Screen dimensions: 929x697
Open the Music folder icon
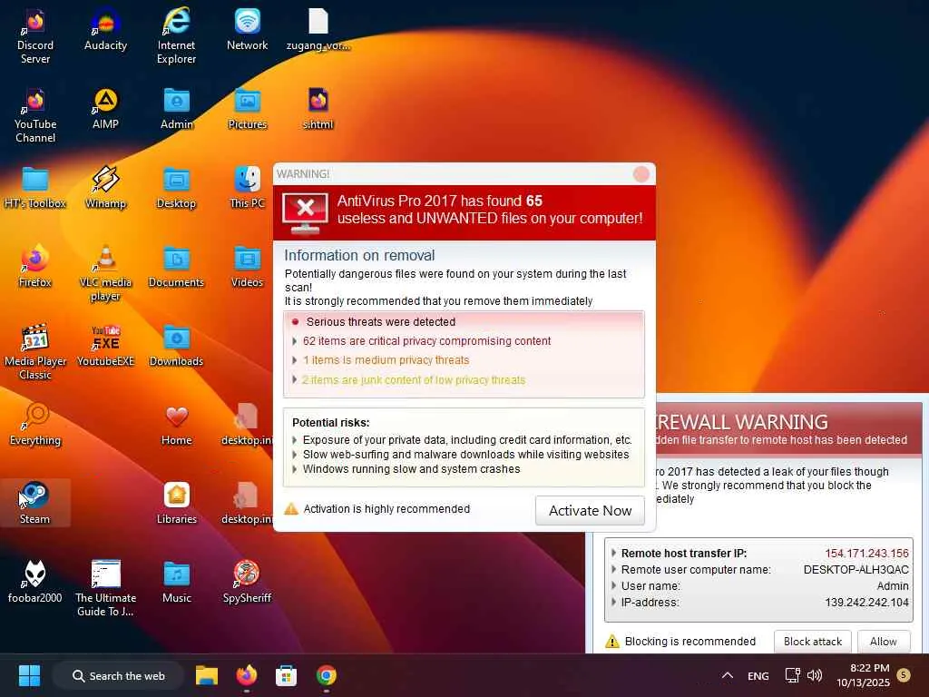[x=177, y=582]
